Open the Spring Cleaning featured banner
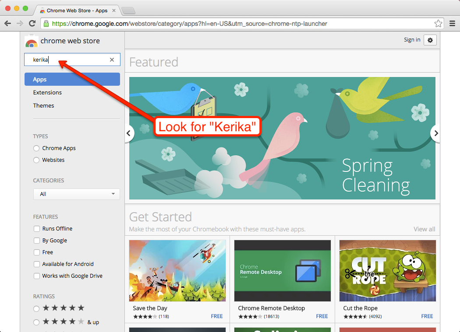 pos(282,138)
